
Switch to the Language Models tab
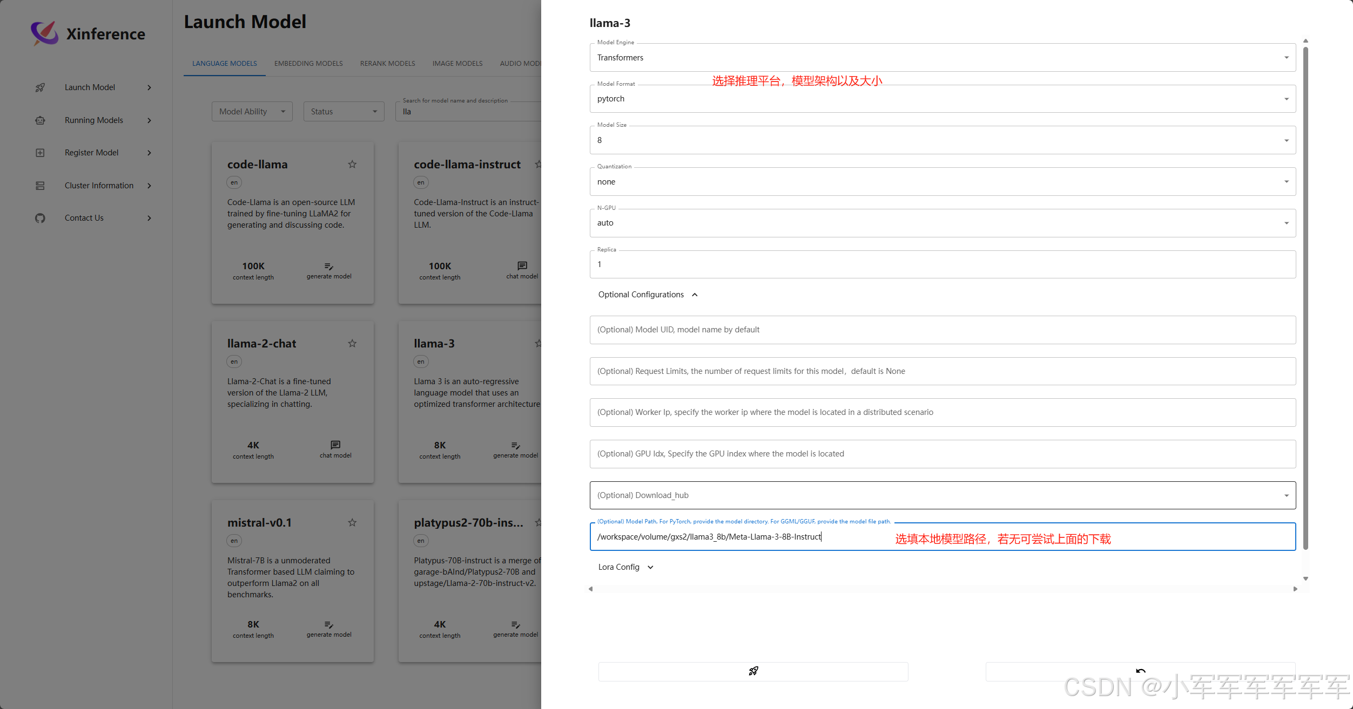225,64
